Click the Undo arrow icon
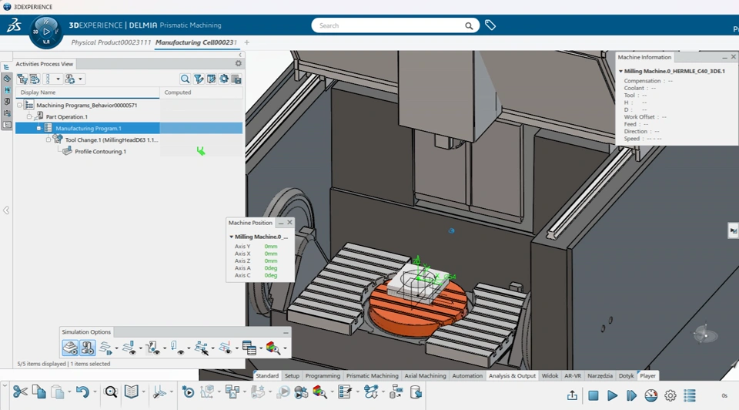739x410 pixels. coord(82,392)
